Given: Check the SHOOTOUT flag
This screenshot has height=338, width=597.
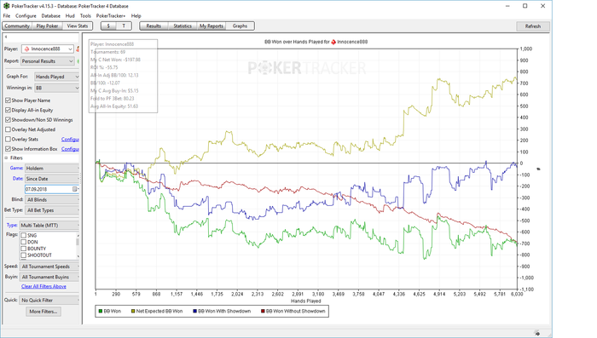Looking at the screenshot, I should click(24, 255).
